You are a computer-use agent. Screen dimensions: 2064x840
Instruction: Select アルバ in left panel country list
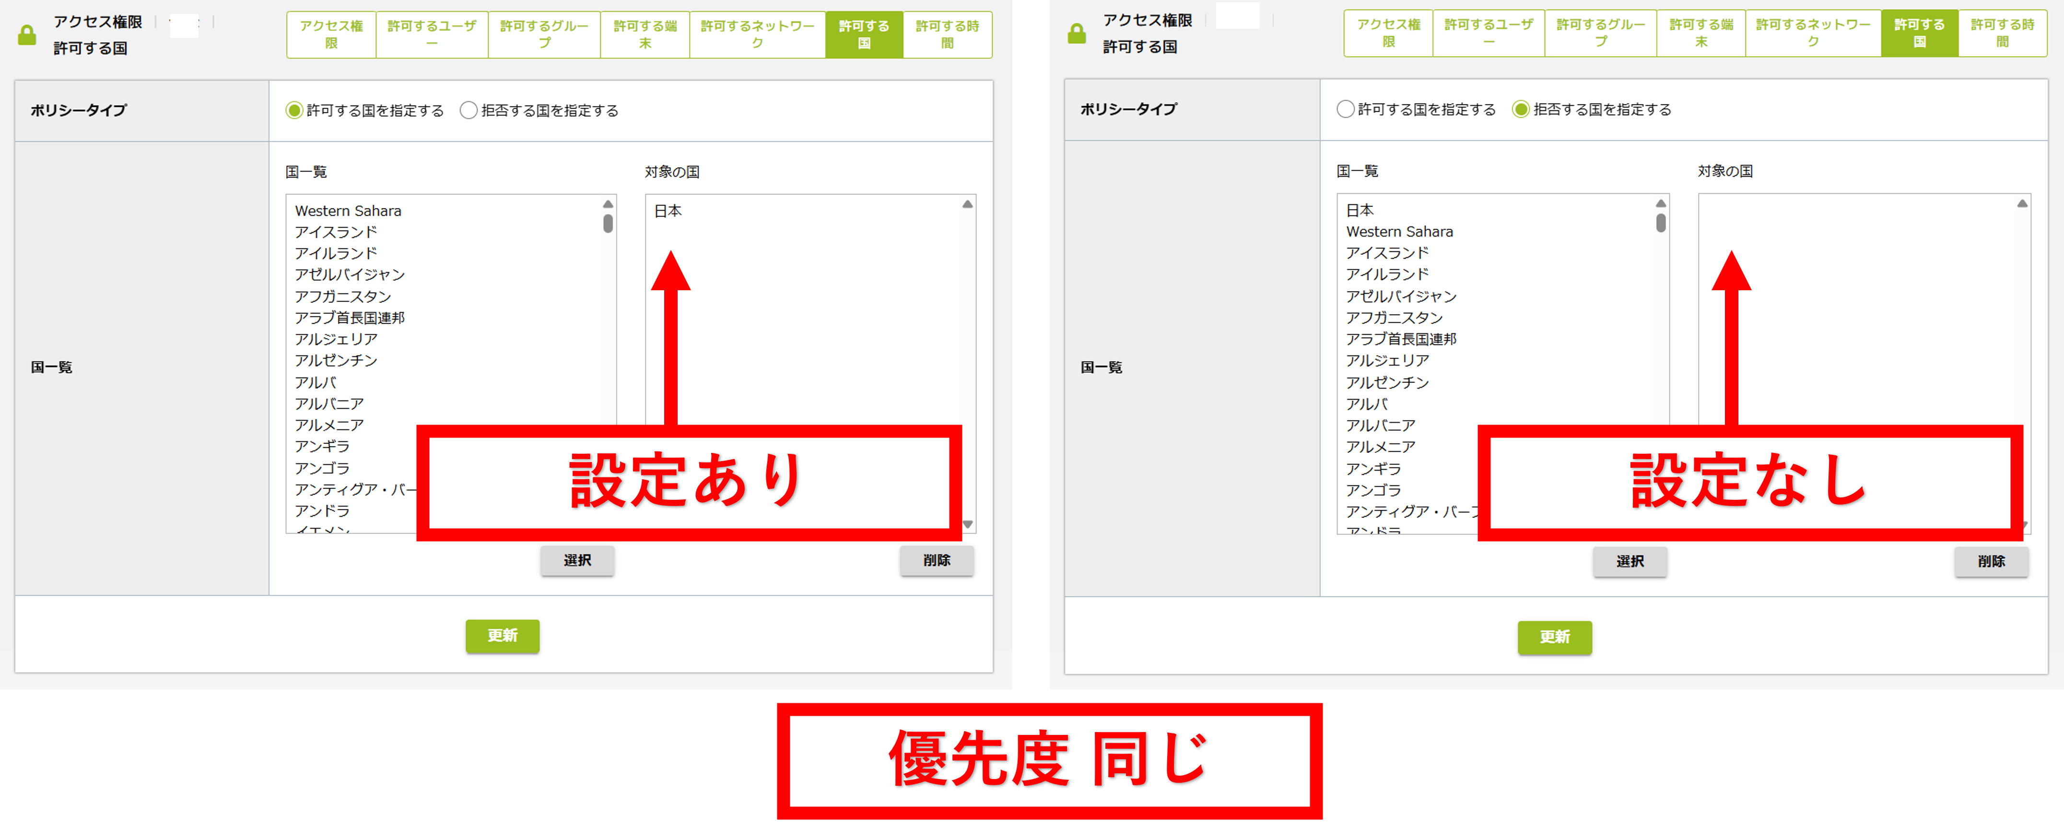coord(315,382)
